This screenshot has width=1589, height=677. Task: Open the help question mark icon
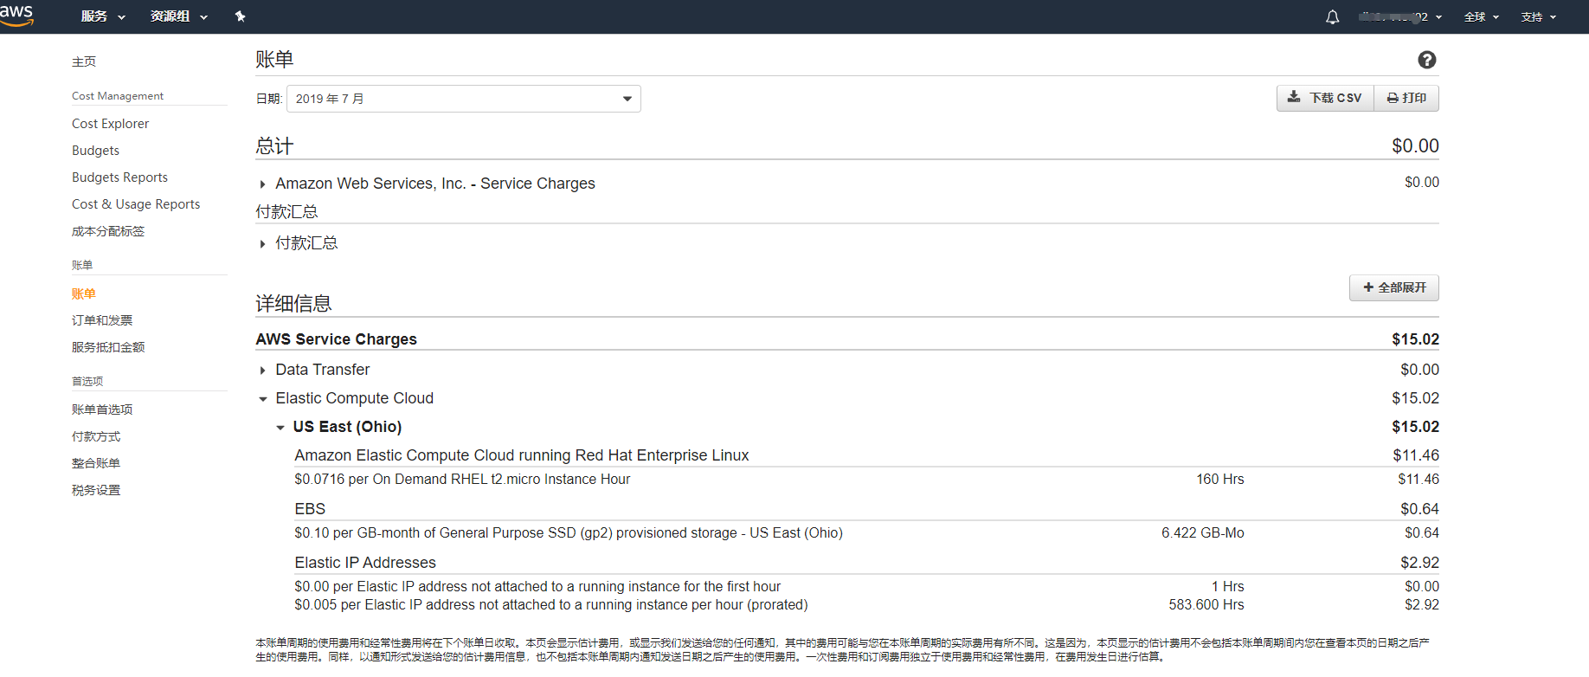coord(1427,60)
